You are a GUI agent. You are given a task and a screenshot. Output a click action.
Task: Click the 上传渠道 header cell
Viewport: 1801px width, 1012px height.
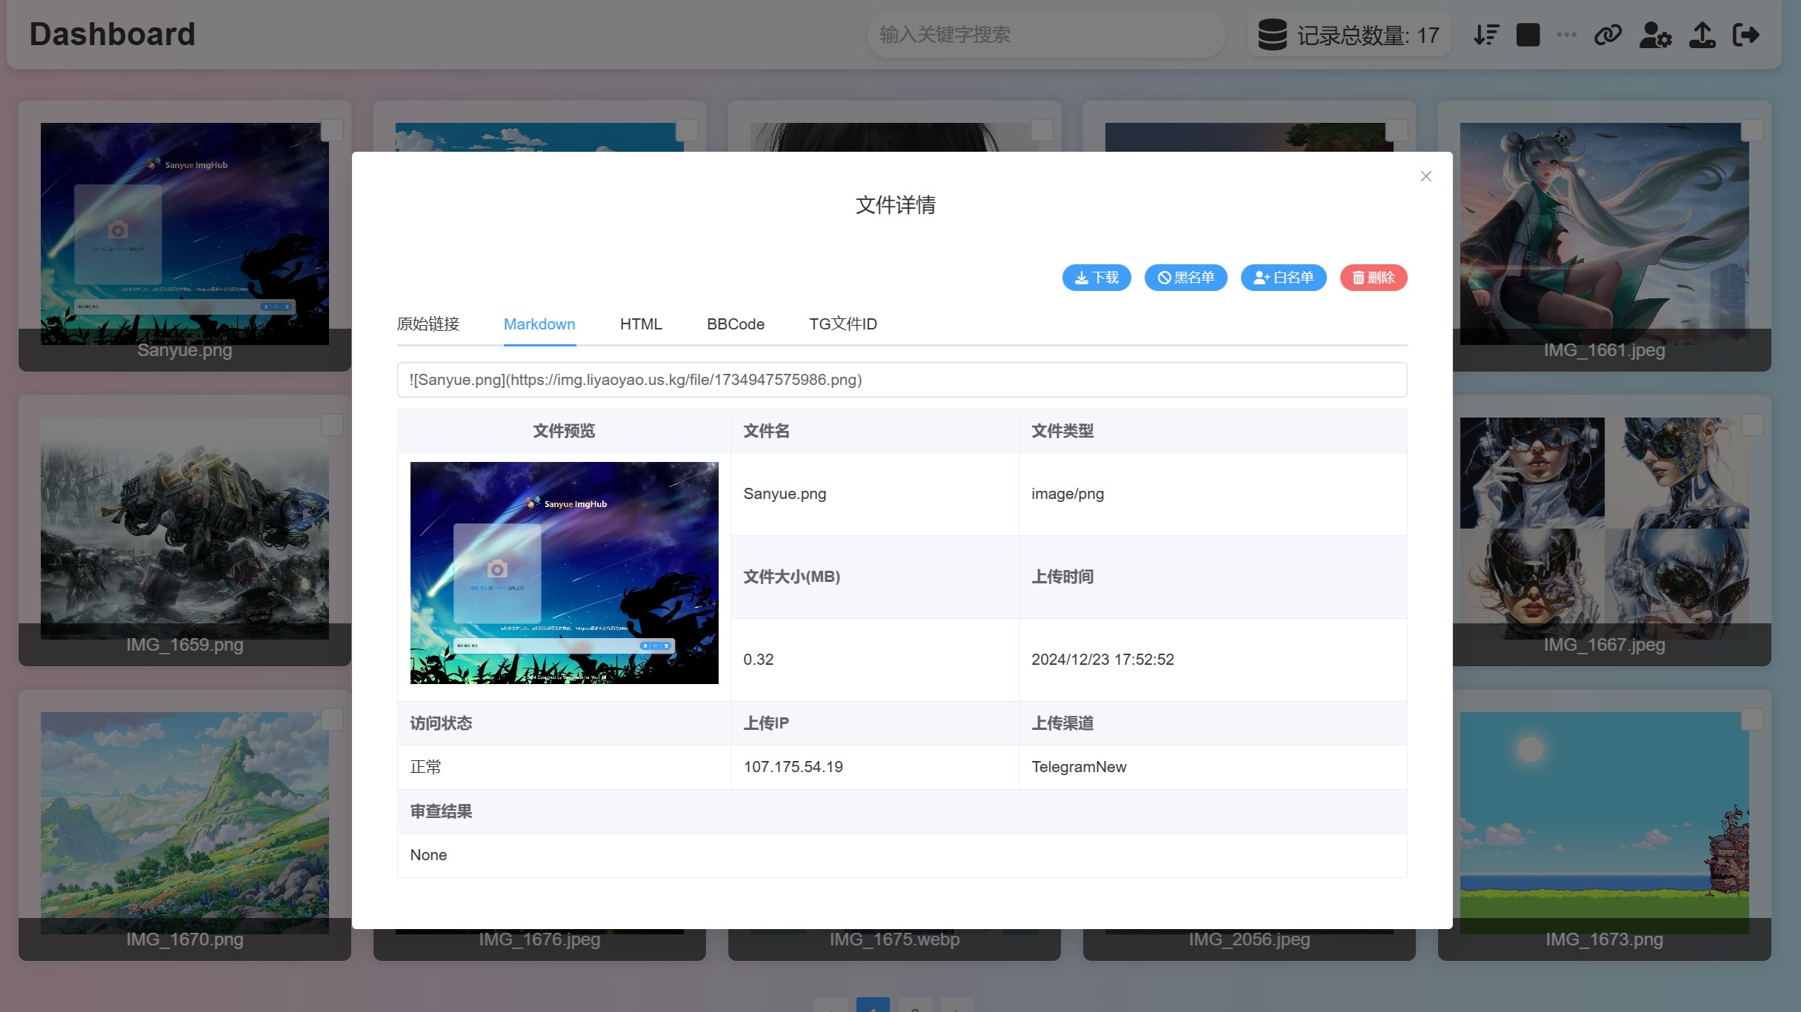pos(1213,723)
